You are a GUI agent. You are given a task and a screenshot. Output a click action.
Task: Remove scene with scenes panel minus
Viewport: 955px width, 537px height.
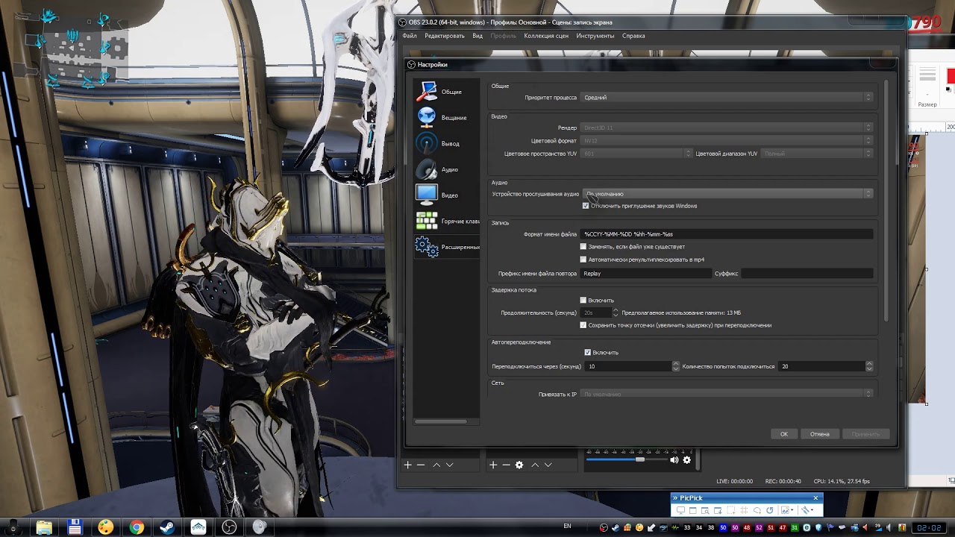tap(421, 465)
